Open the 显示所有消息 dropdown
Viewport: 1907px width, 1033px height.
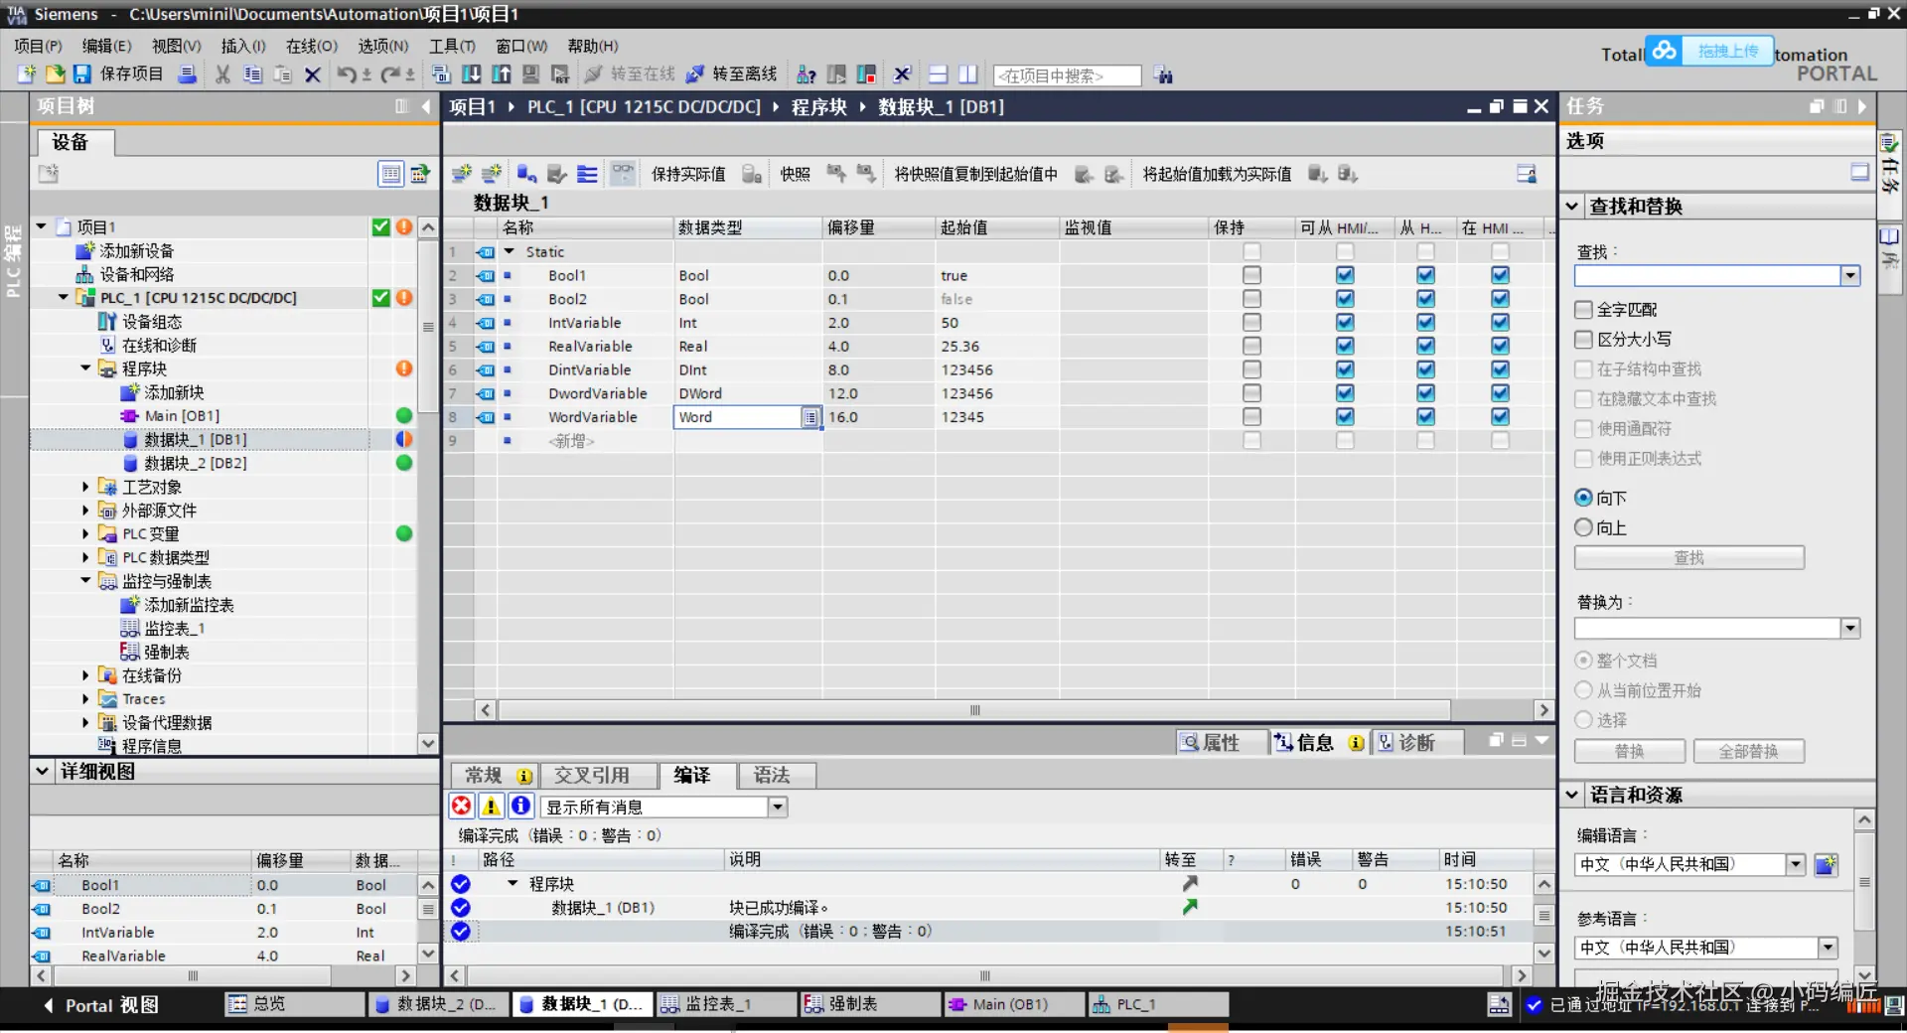click(778, 807)
